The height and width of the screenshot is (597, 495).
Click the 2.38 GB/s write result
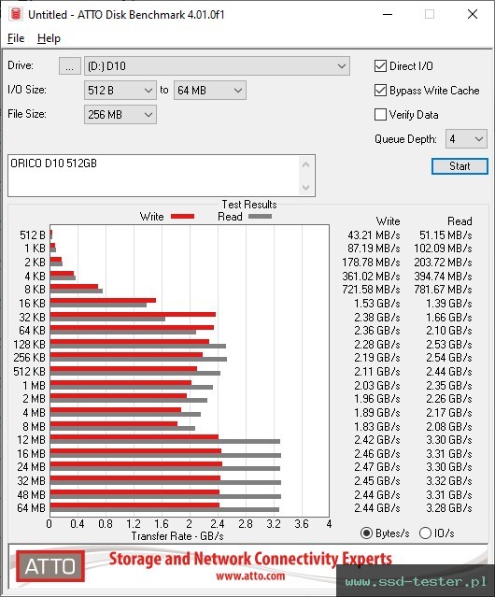click(x=377, y=317)
